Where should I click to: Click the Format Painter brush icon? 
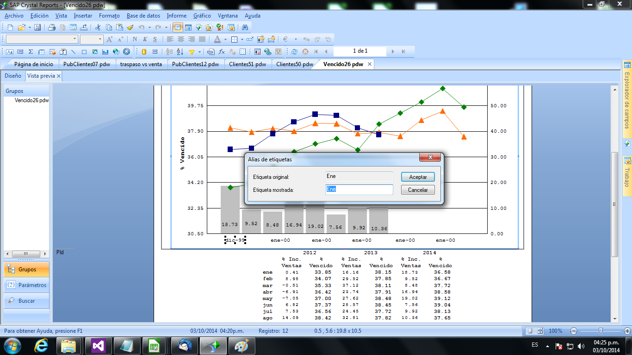click(130, 27)
